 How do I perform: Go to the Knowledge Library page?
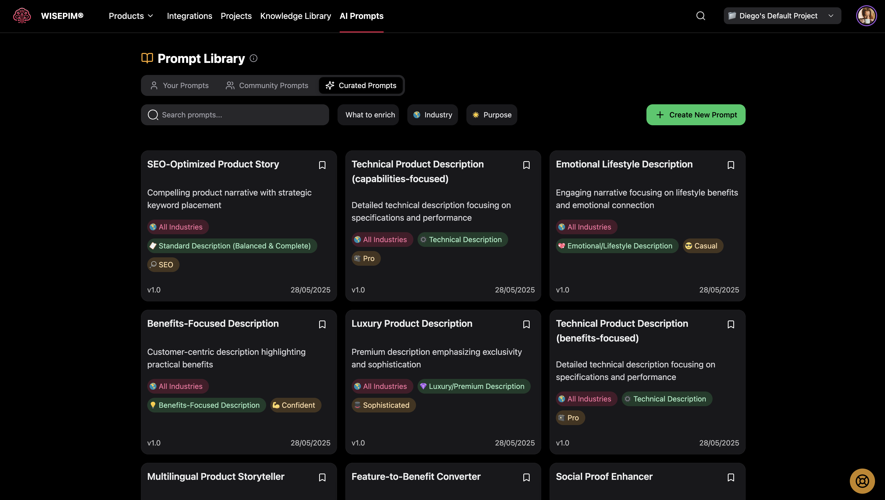295,16
